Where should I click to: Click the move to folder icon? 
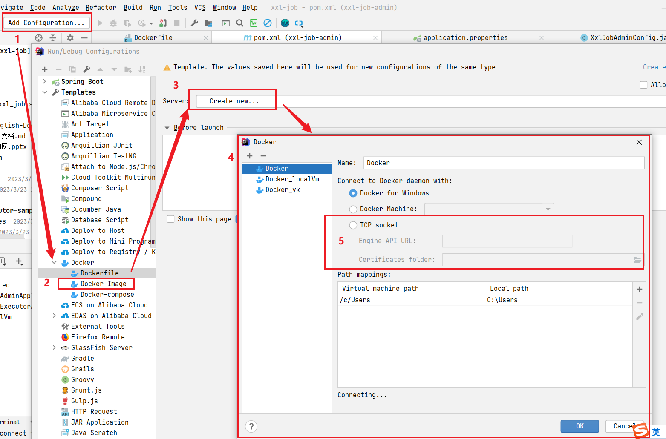(x=128, y=69)
